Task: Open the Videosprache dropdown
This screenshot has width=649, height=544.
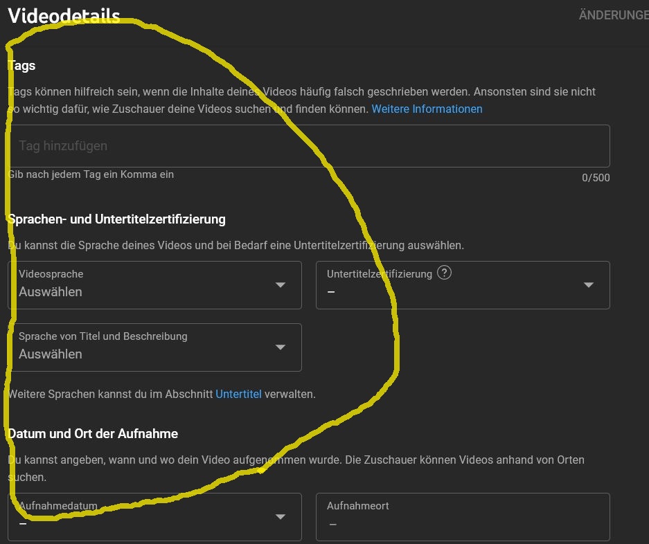Action: tap(154, 284)
